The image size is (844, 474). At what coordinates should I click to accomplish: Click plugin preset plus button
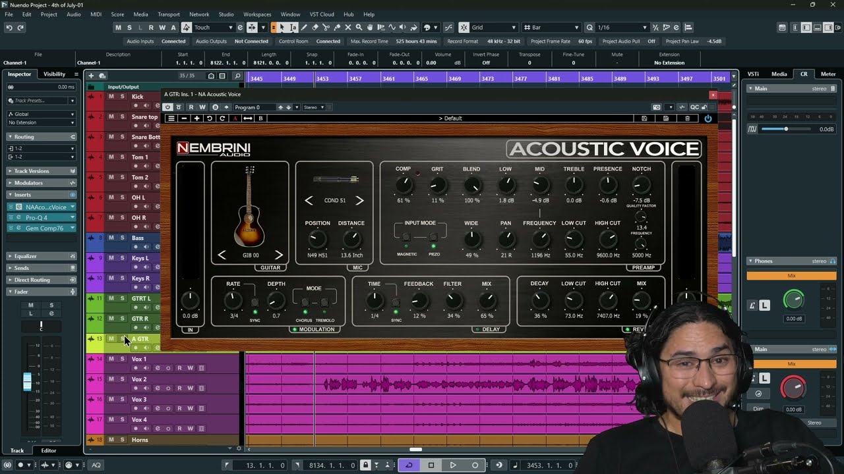(196, 118)
